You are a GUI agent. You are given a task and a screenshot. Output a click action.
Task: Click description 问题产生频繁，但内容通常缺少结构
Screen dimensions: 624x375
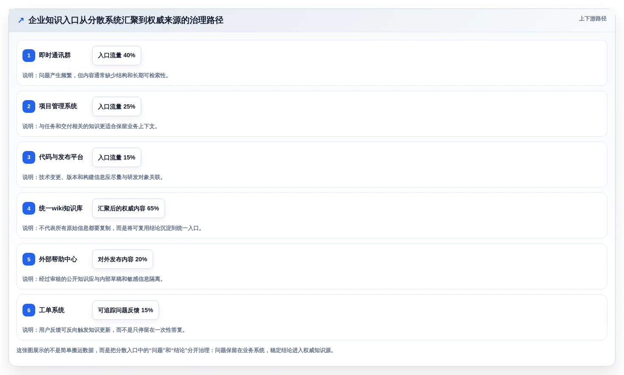[x=96, y=76]
